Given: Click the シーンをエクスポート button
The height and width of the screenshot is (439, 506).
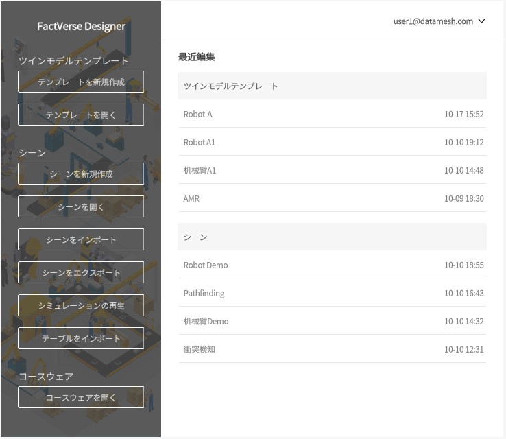Looking at the screenshot, I should click(81, 272).
